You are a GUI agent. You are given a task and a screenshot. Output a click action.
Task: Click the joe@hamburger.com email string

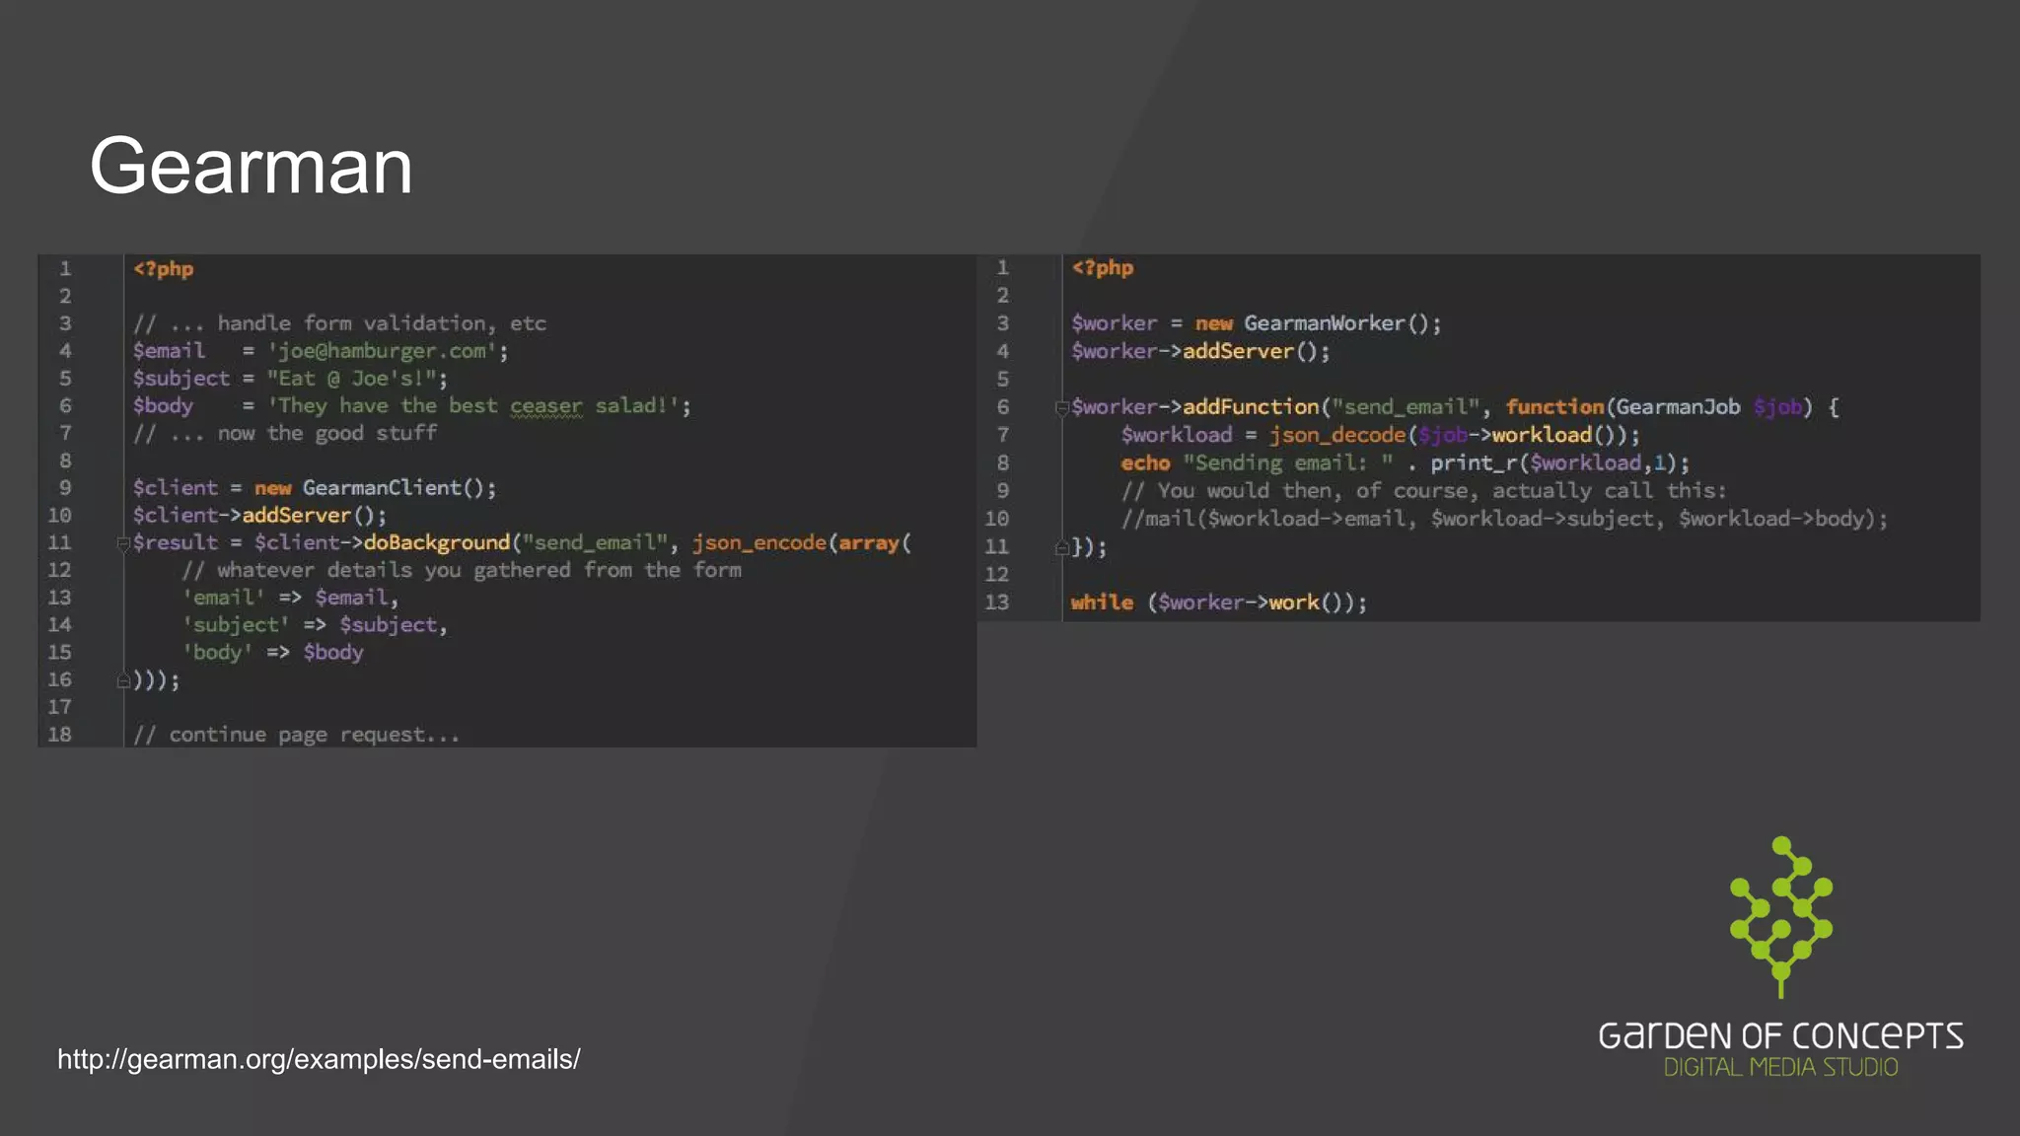pos(382,351)
